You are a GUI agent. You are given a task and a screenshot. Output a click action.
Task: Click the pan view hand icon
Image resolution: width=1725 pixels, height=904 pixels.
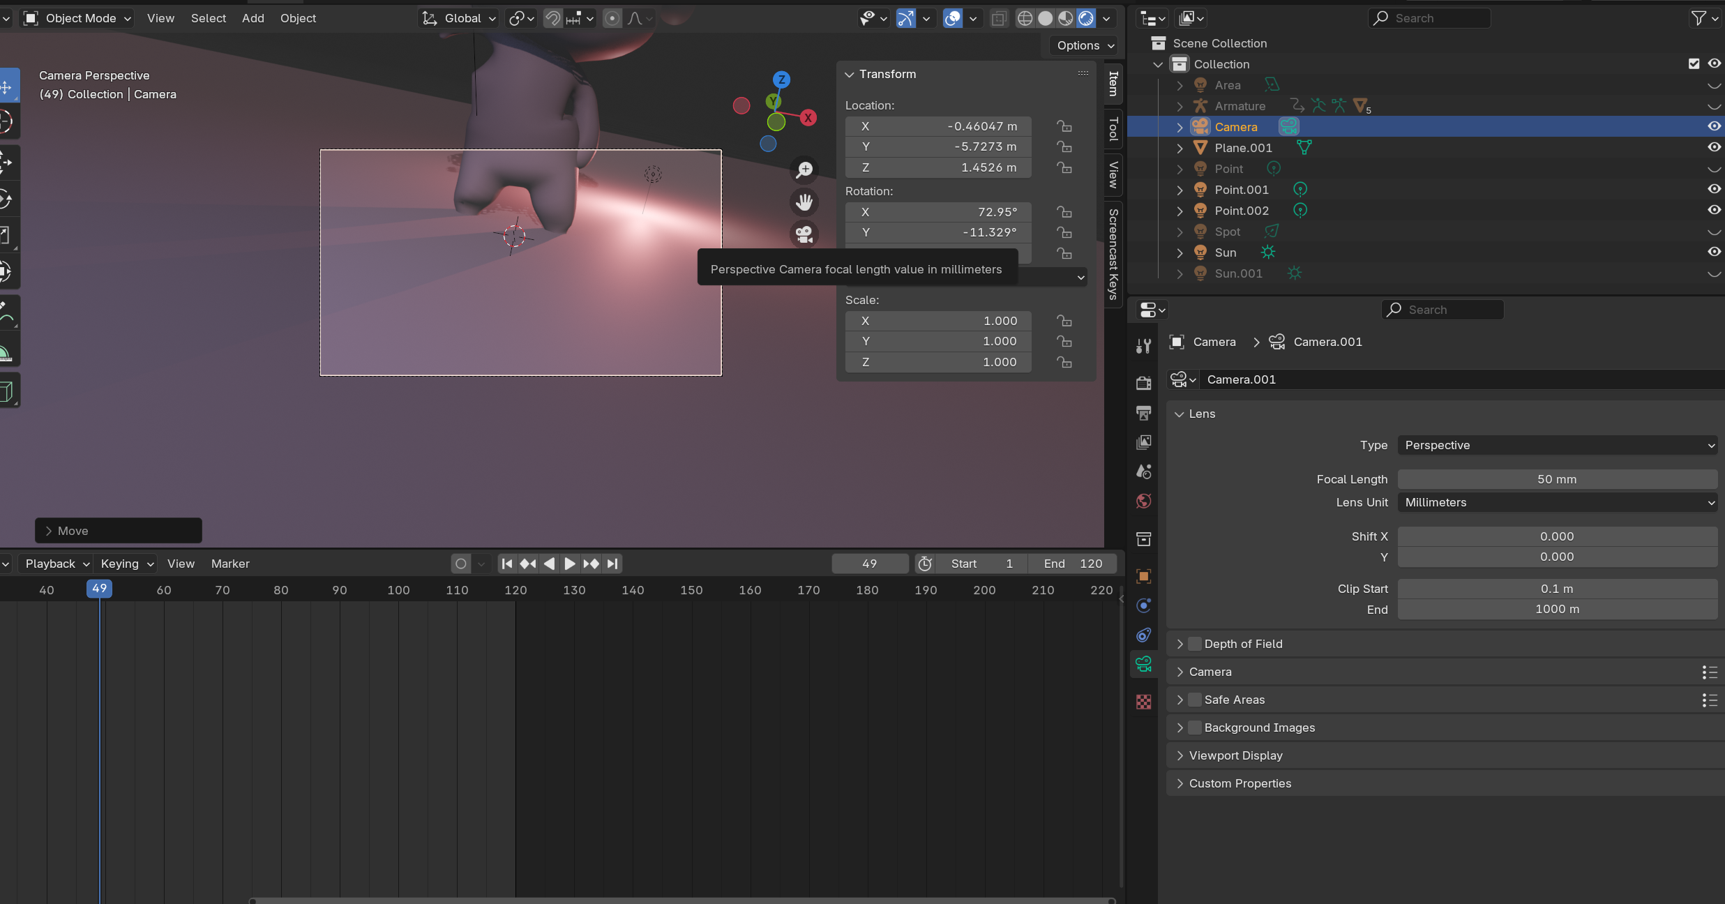tap(804, 202)
